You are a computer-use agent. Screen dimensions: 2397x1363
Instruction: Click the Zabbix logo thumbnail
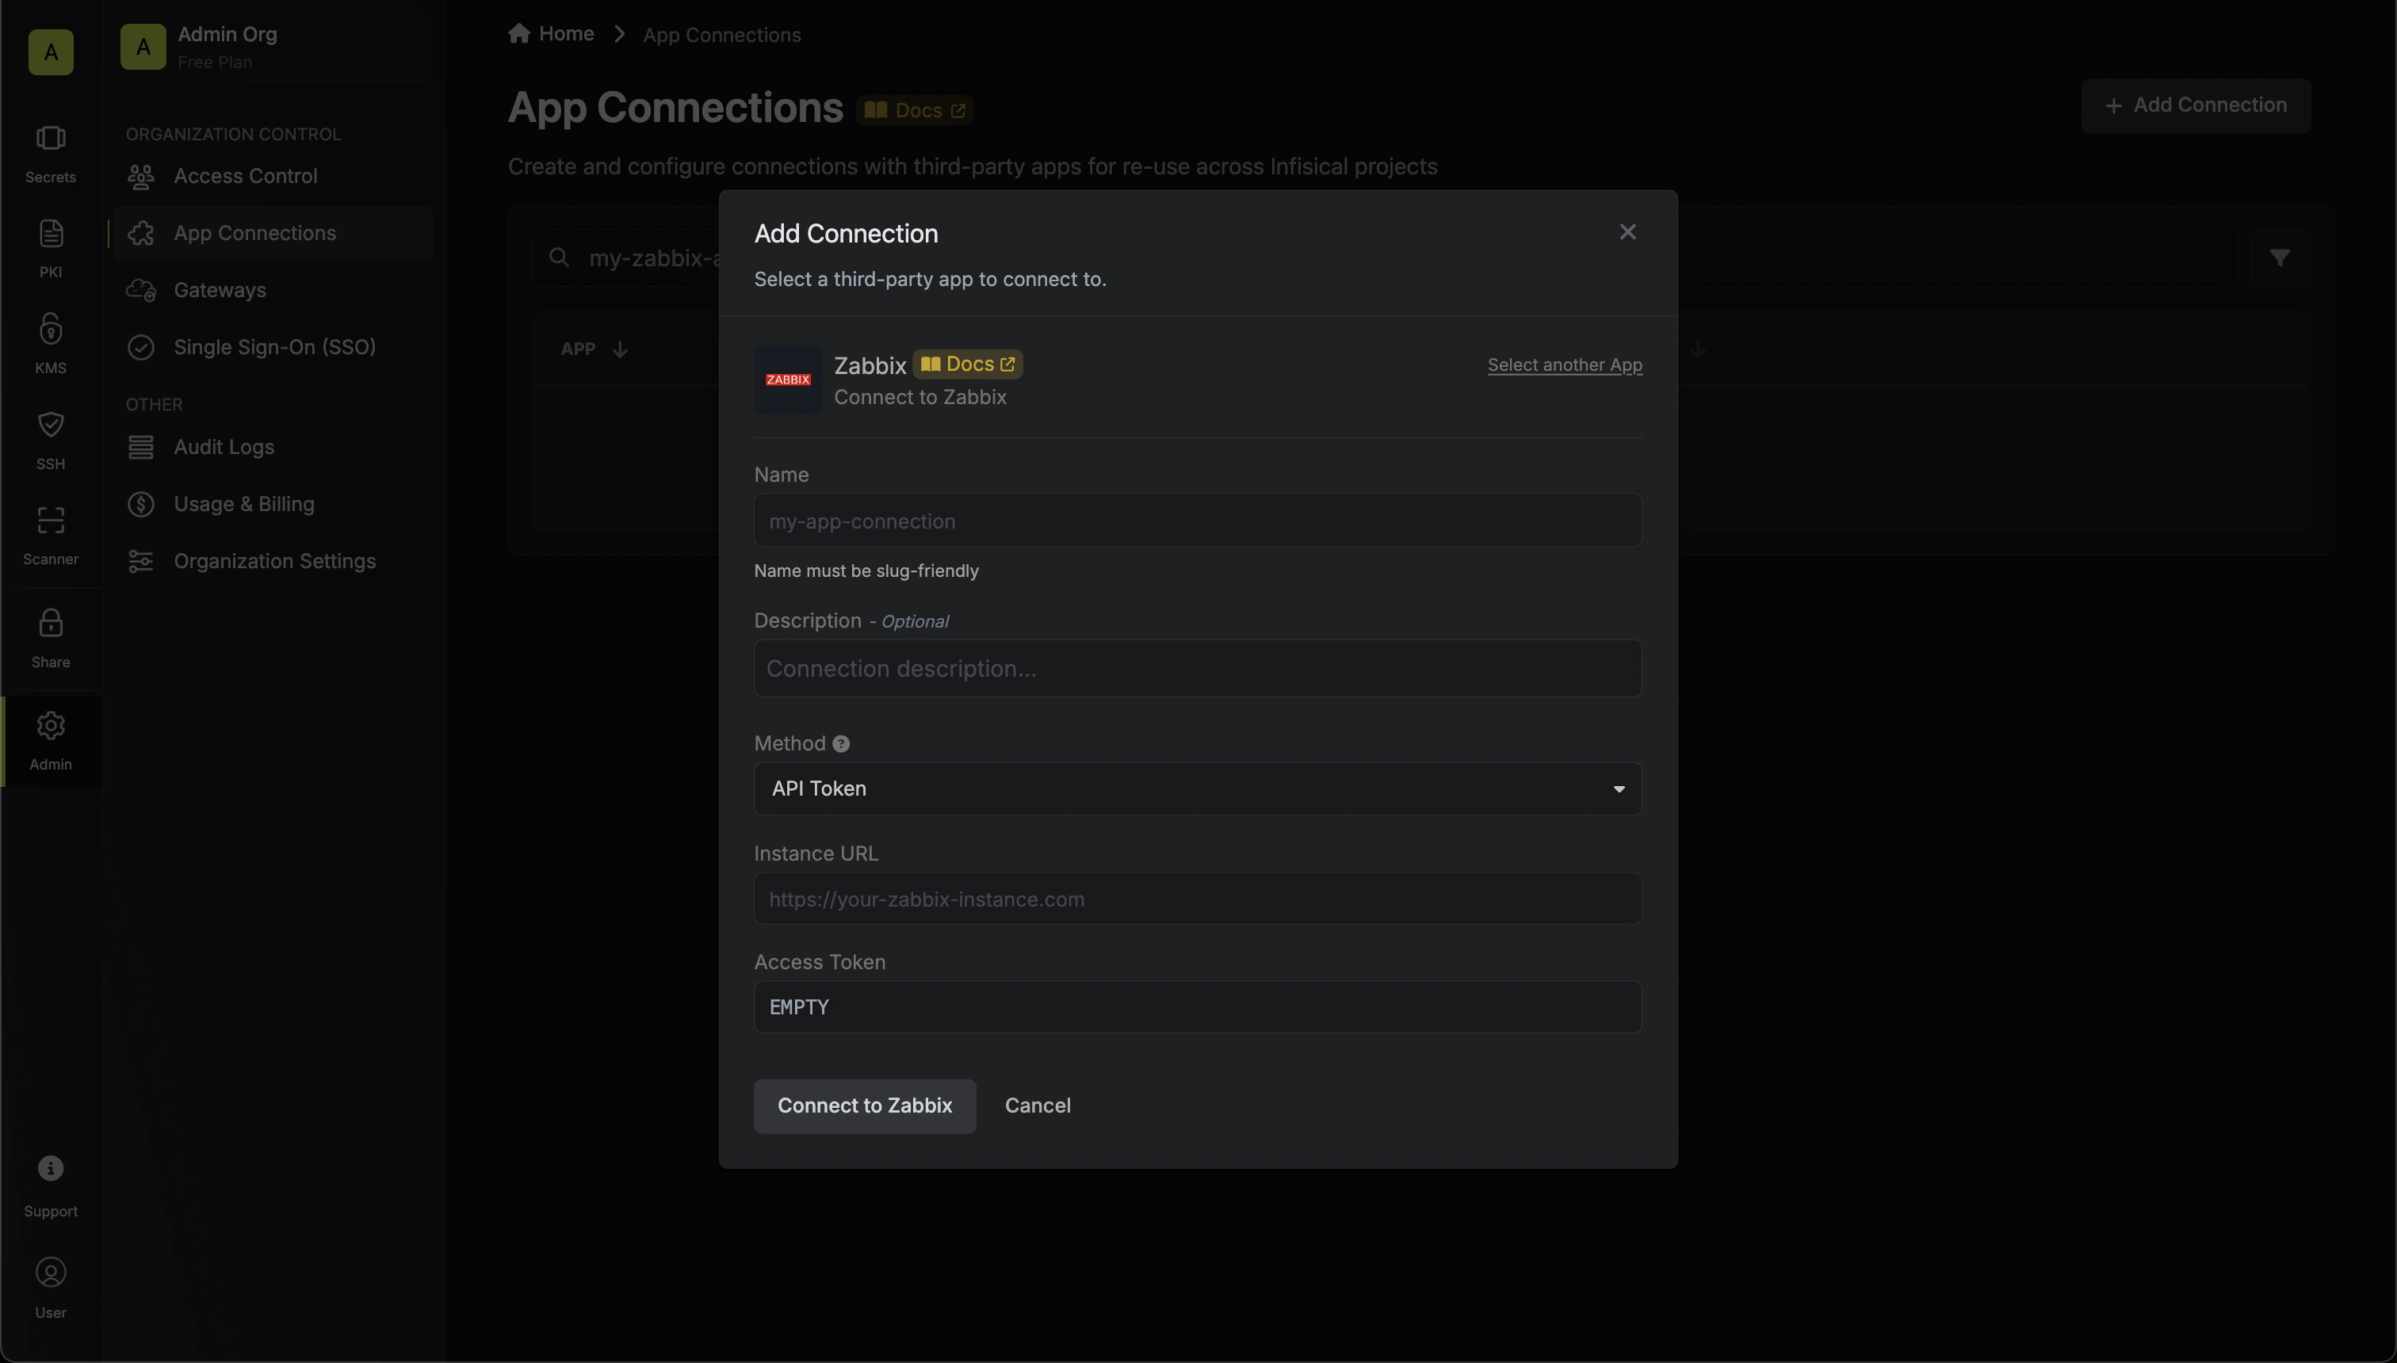pos(789,380)
